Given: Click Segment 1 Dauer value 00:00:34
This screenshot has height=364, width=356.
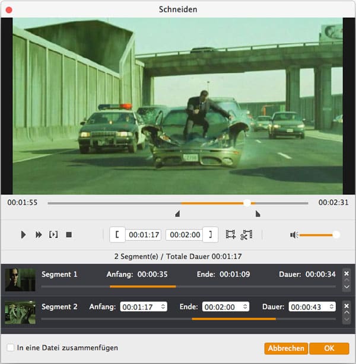Looking at the screenshot, I should 320,274.
